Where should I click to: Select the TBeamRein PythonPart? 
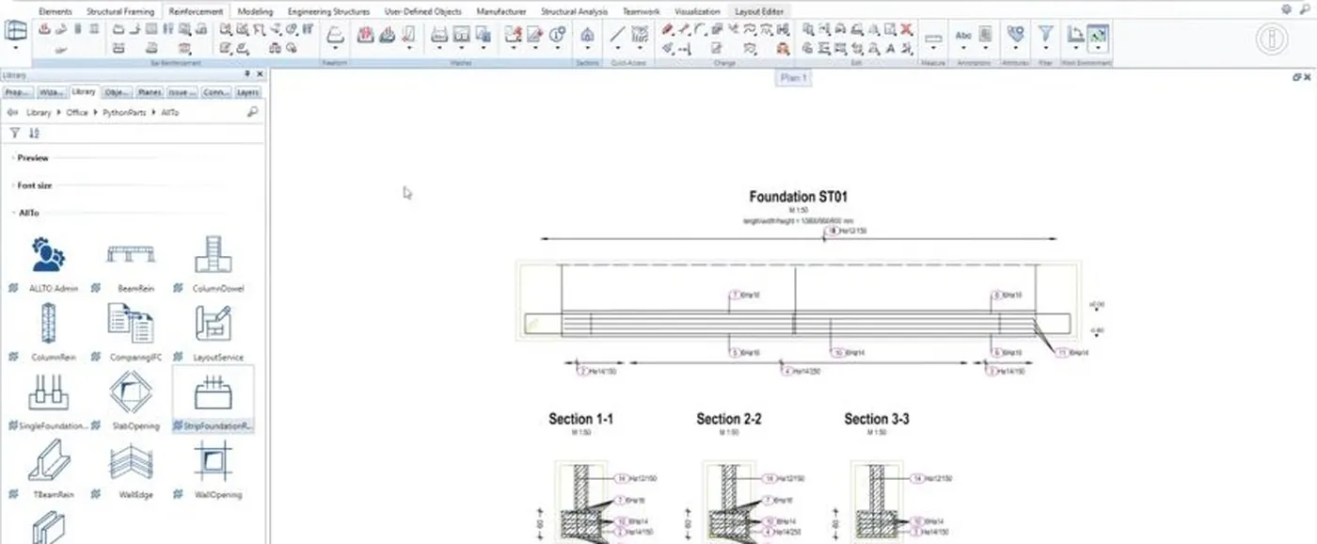(48, 469)
